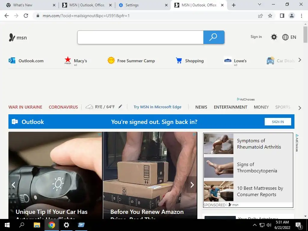Viewport: 308px width, 231px height.
Task: Toggle the browser side panel icon
Action: point(282,16)
